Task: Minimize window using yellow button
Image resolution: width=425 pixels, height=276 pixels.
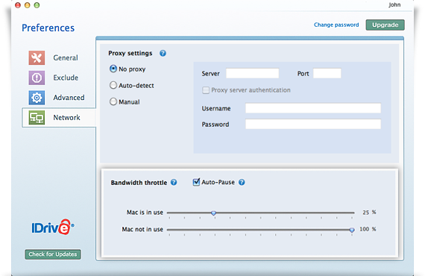Action: coord(28,5)
